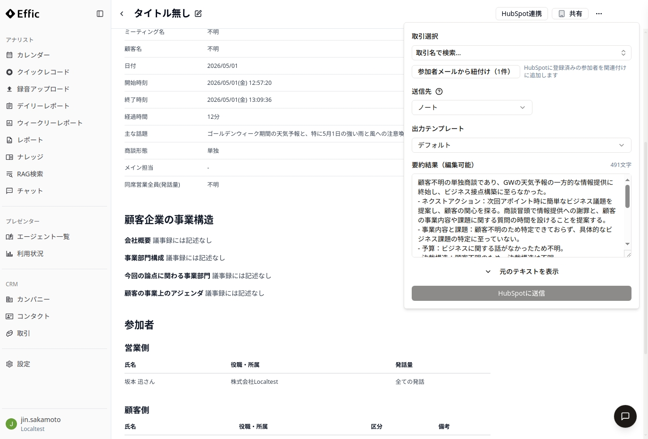Image resolution: width=648 pixels, height=439 pixels.
Task: Click the コンタクト card icon
Action: pos(9,316)
